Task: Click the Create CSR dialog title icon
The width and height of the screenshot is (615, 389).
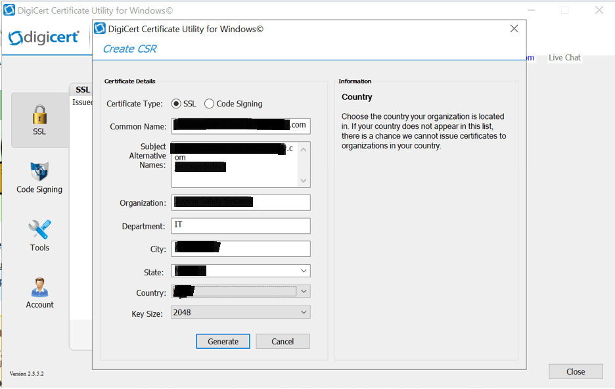Action: (x=100, y=29)
